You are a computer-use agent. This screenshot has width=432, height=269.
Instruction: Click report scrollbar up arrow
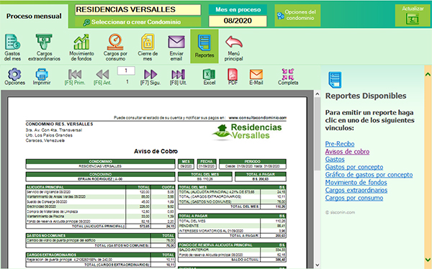tap(317, 94)
